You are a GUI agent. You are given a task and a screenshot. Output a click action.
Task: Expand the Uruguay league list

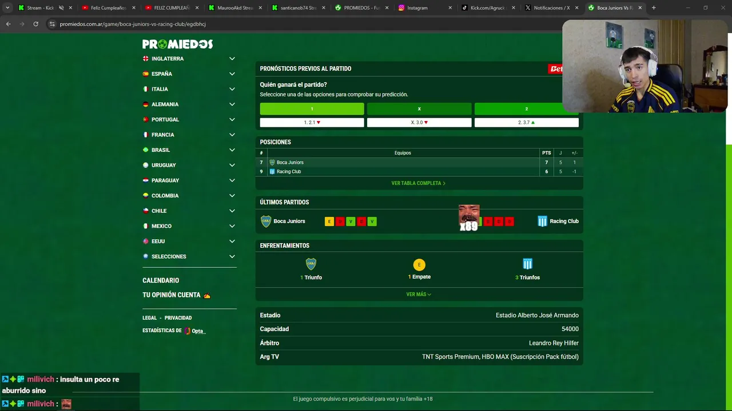point(232,165)
